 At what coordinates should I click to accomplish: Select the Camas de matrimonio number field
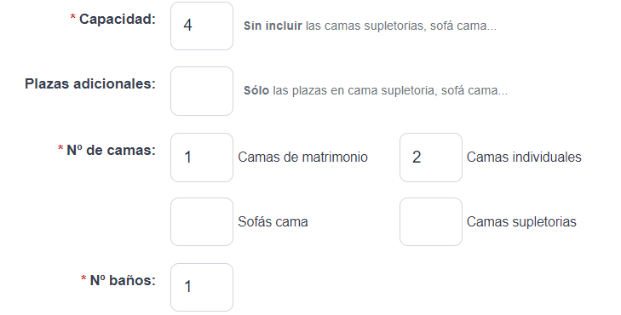click(x=202, y=157)
